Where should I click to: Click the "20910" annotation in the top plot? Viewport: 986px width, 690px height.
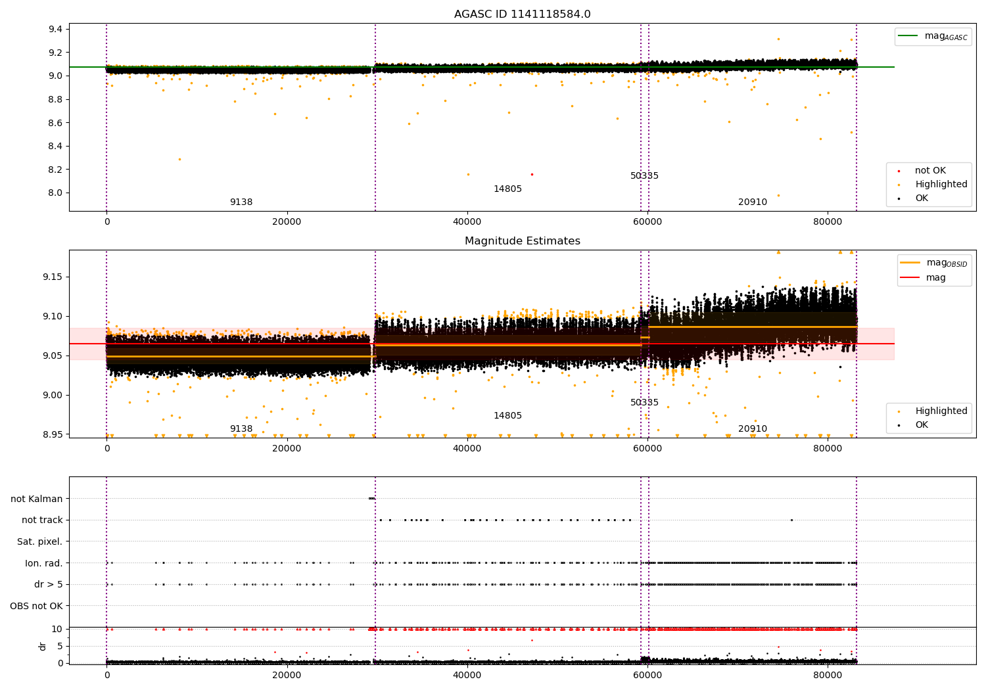[753, 202]
